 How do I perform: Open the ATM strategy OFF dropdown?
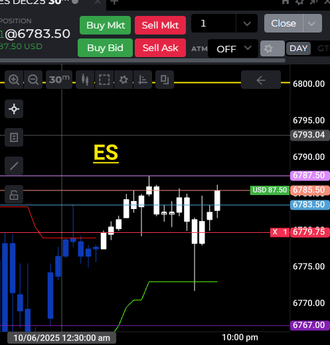tap(233, 48)
